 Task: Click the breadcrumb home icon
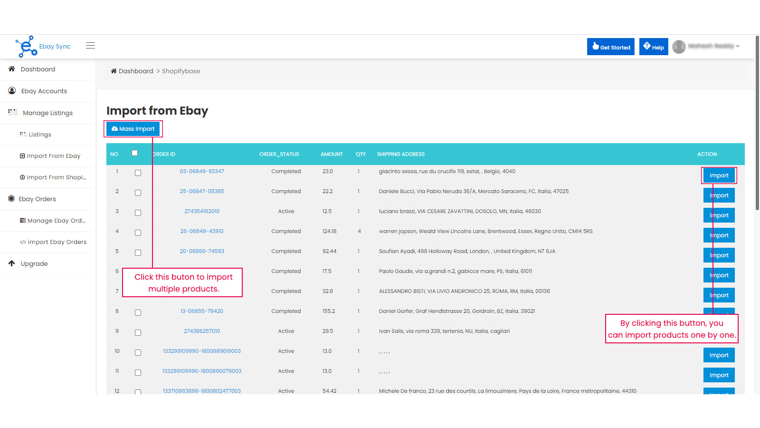114,71
